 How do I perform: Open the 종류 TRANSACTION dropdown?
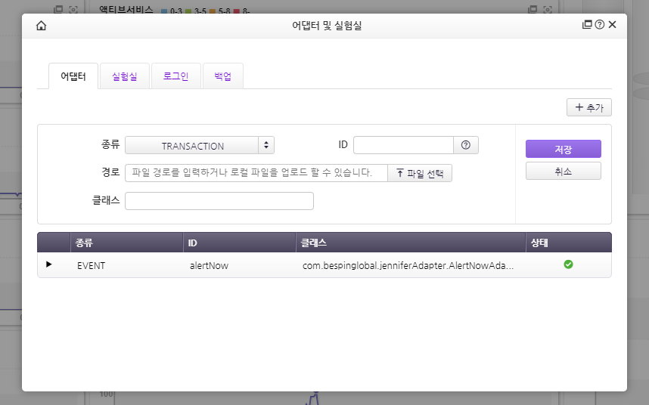tap(200, 145)
